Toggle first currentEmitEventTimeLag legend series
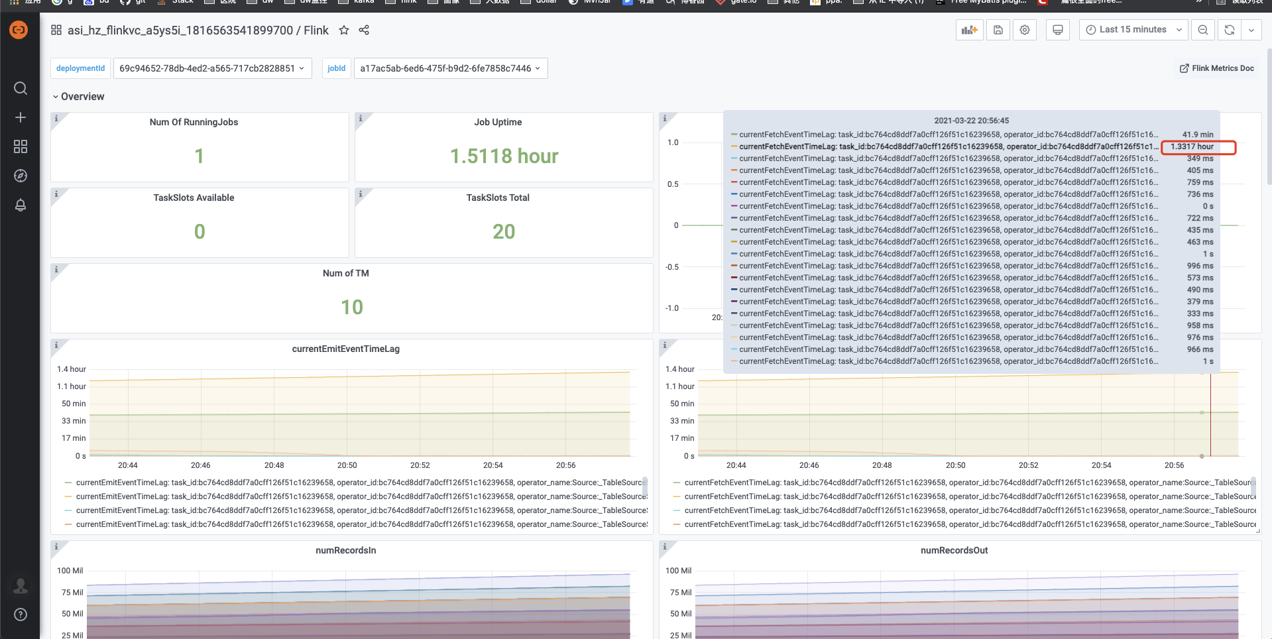1272x639 pixels. pos(361,483)
